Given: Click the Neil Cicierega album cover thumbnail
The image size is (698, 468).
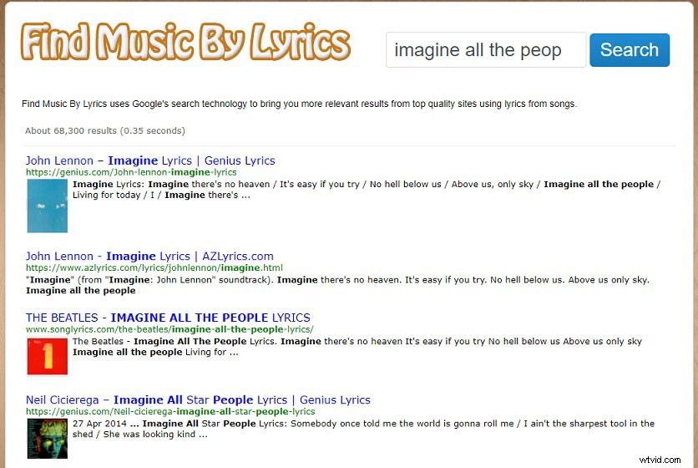Looking at the screenshot, I should pyautogui.click(x=48, y=439).
